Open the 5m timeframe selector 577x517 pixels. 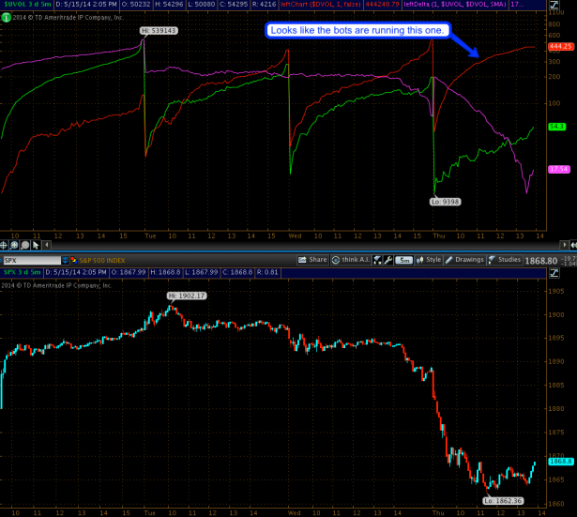point(404,260)
